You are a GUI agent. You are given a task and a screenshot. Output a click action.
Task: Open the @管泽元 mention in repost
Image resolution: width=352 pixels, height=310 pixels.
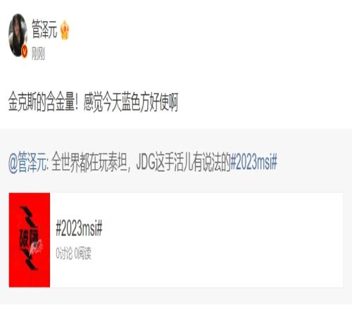click(x=28, y=162)
